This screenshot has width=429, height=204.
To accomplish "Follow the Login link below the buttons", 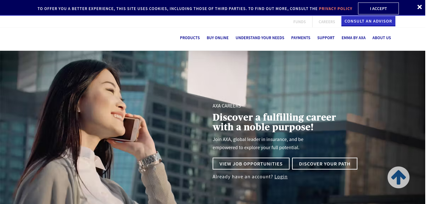I will coord(281,176).
